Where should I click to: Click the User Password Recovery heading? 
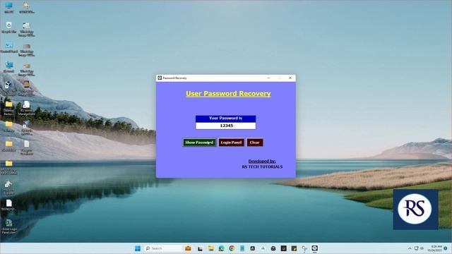[x=228, y=94]
